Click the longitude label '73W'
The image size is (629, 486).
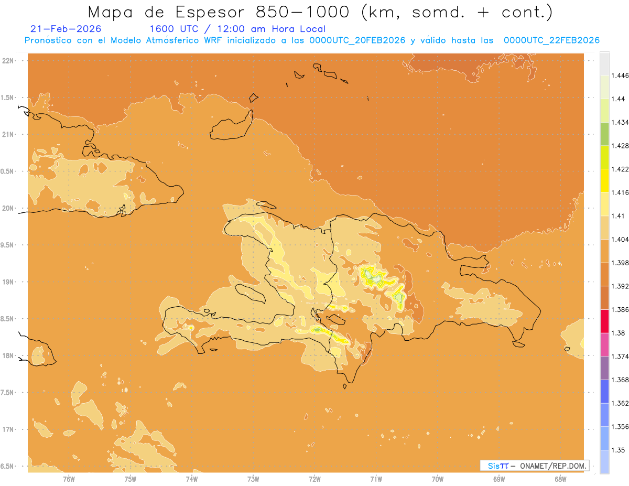pos(253,479)
